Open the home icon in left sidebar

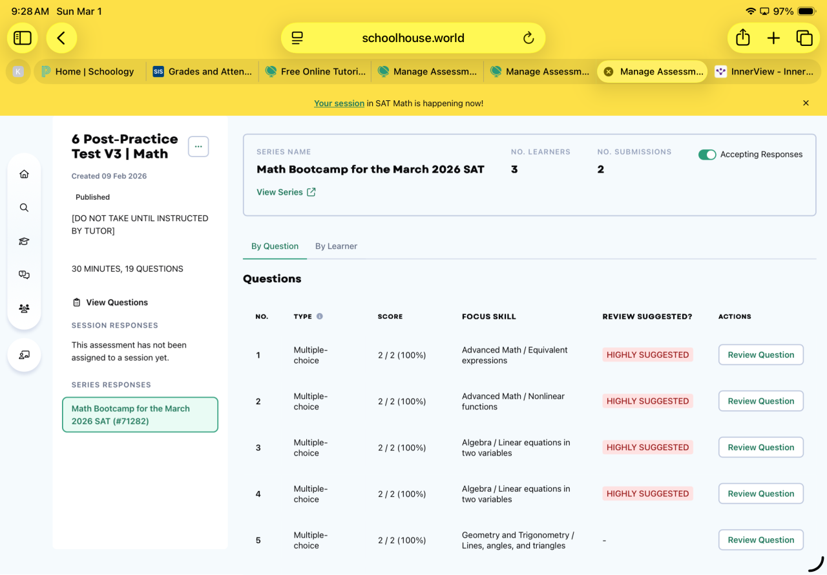[x=24, y=174]
